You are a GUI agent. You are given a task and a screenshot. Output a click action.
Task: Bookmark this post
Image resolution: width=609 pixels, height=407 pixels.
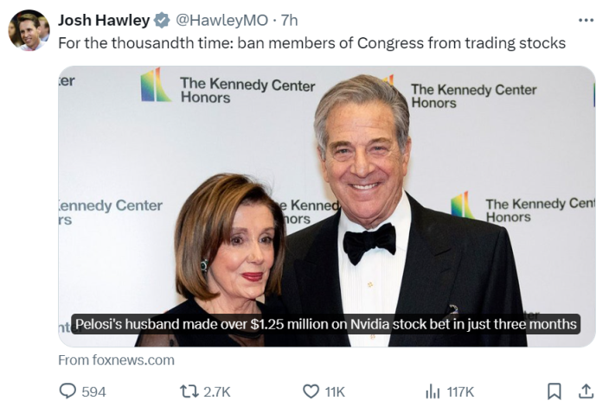coord(554,391)
